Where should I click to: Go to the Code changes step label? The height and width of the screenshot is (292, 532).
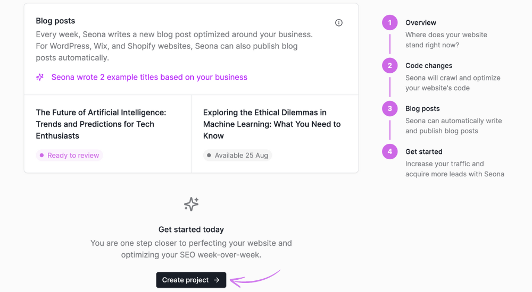pyautogui.click(x=429, y=66)
